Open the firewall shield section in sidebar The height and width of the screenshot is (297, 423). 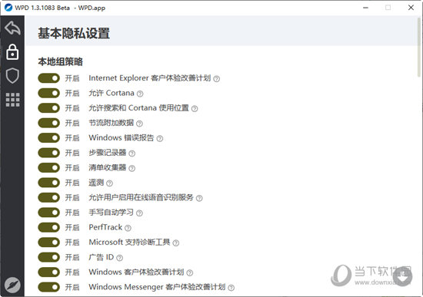12,76
